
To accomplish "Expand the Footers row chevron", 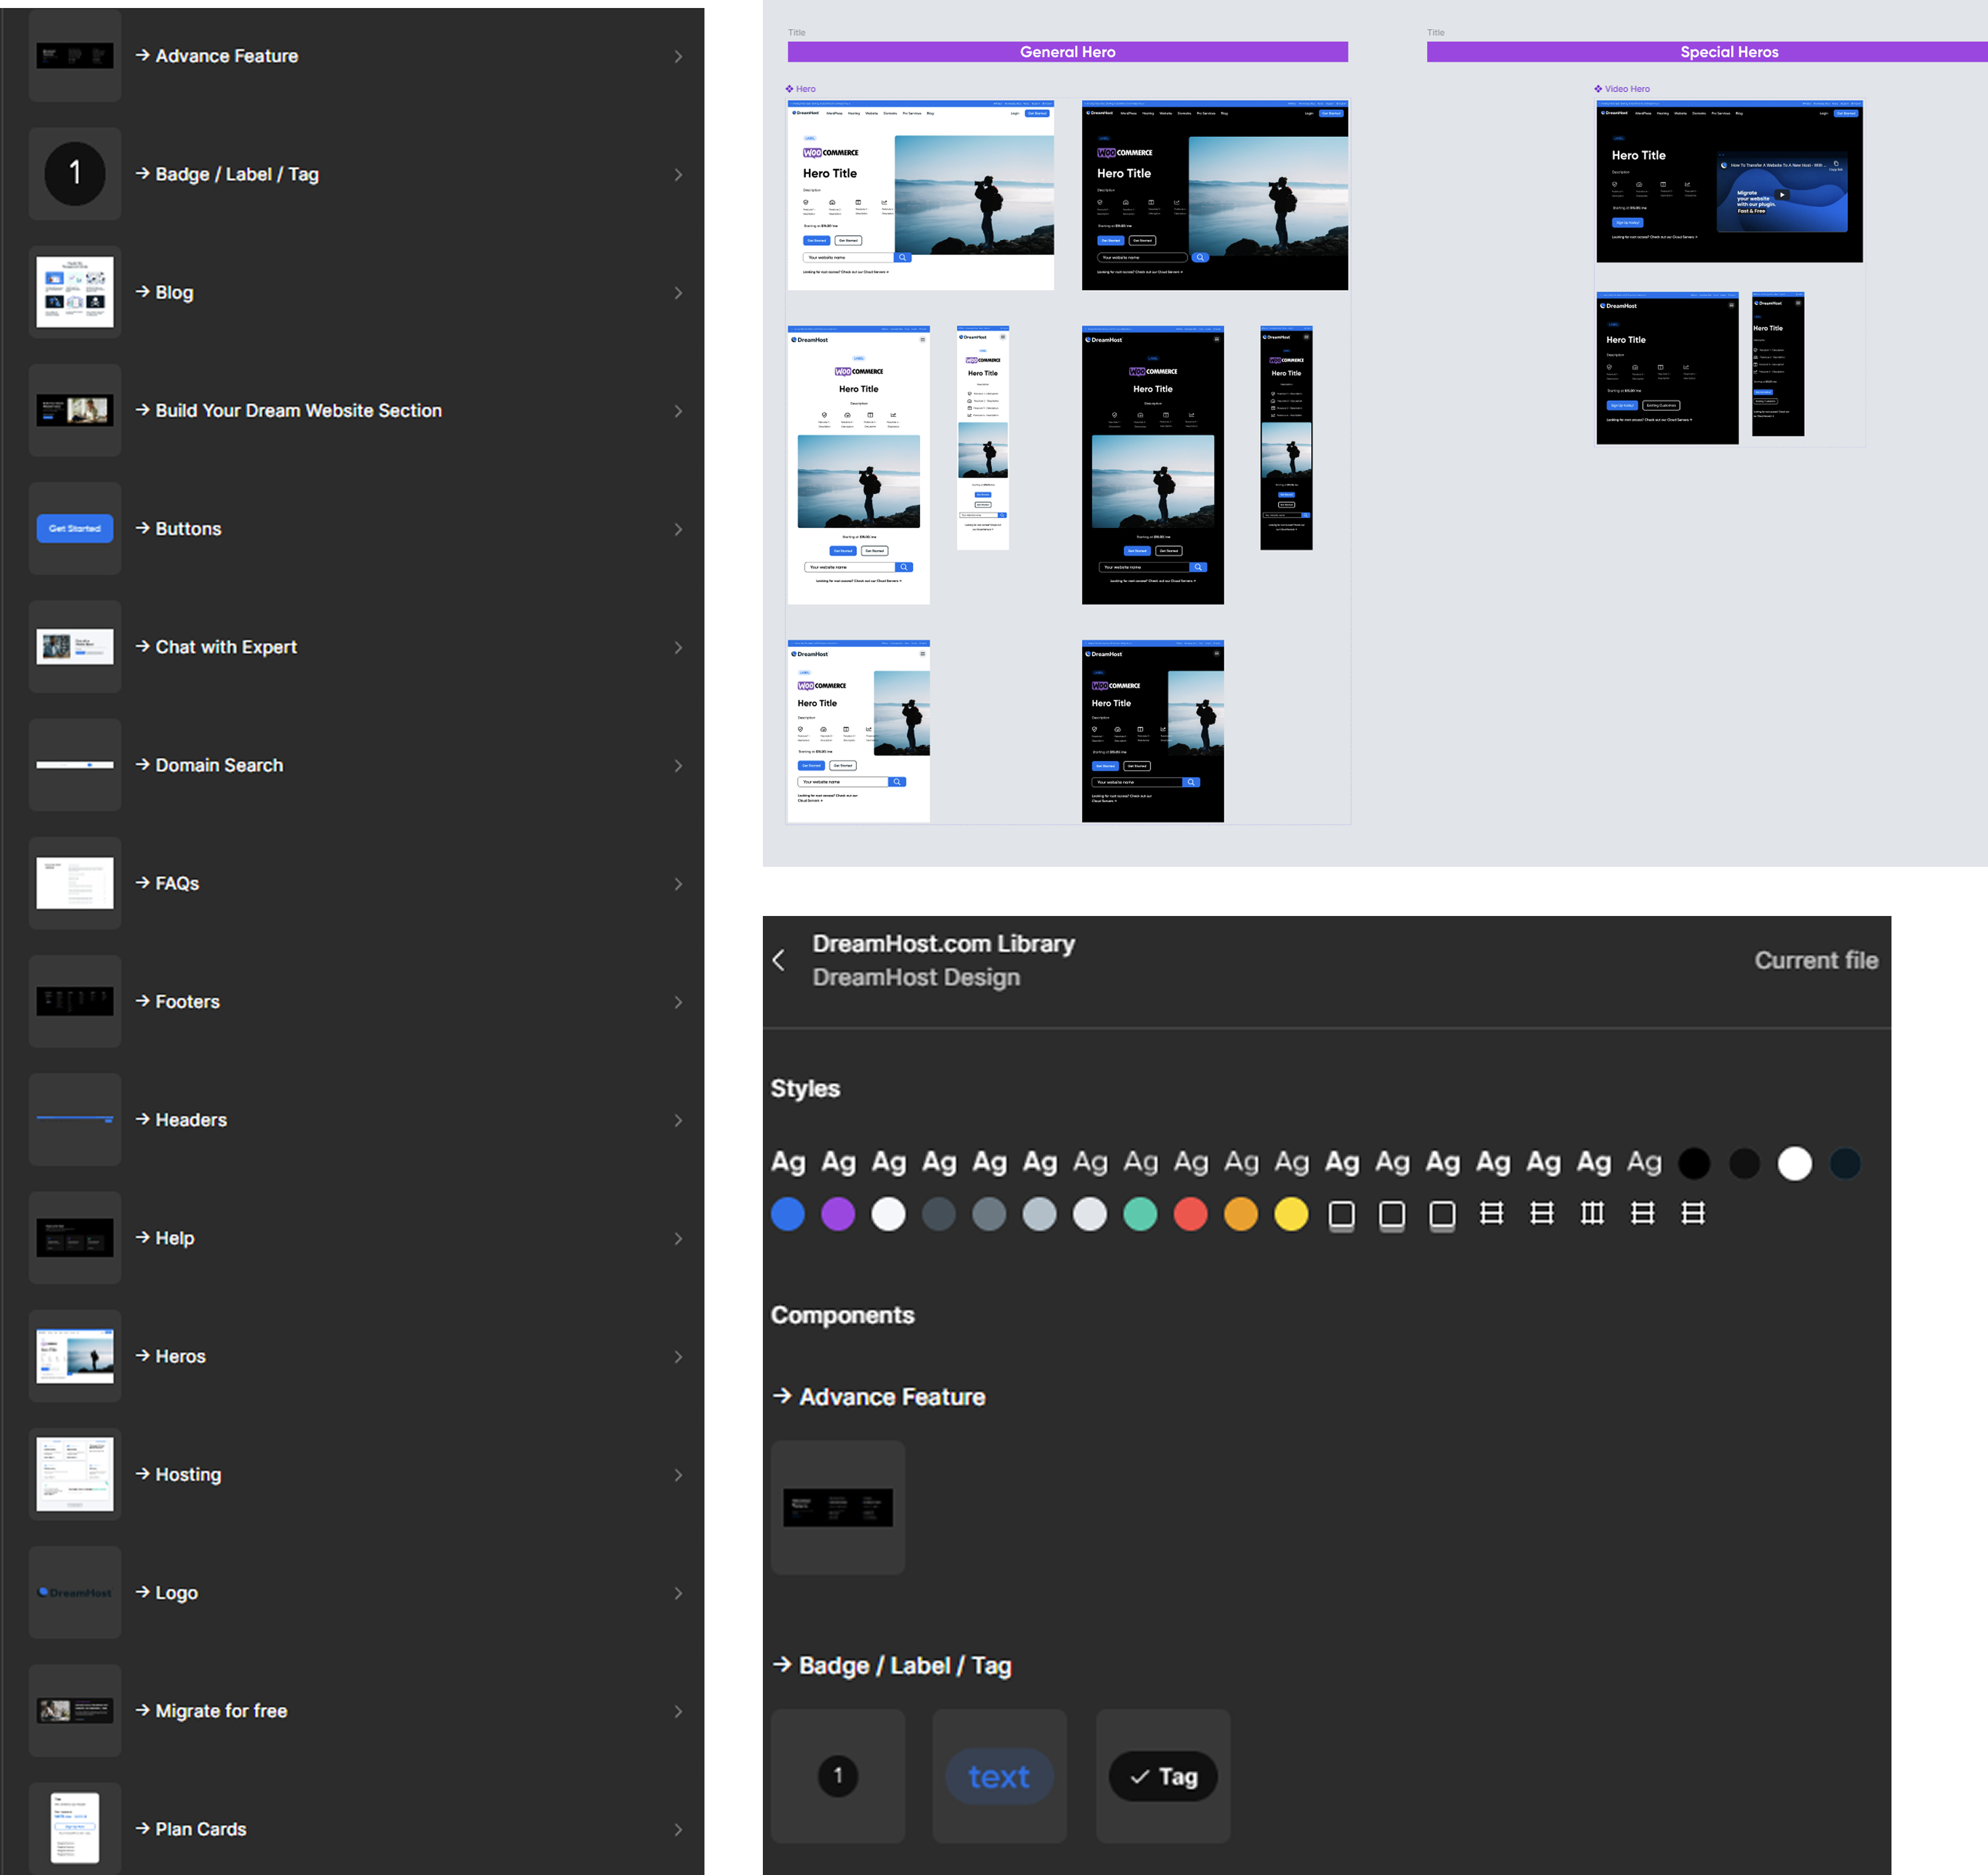I will click(x=678, y=1002).
